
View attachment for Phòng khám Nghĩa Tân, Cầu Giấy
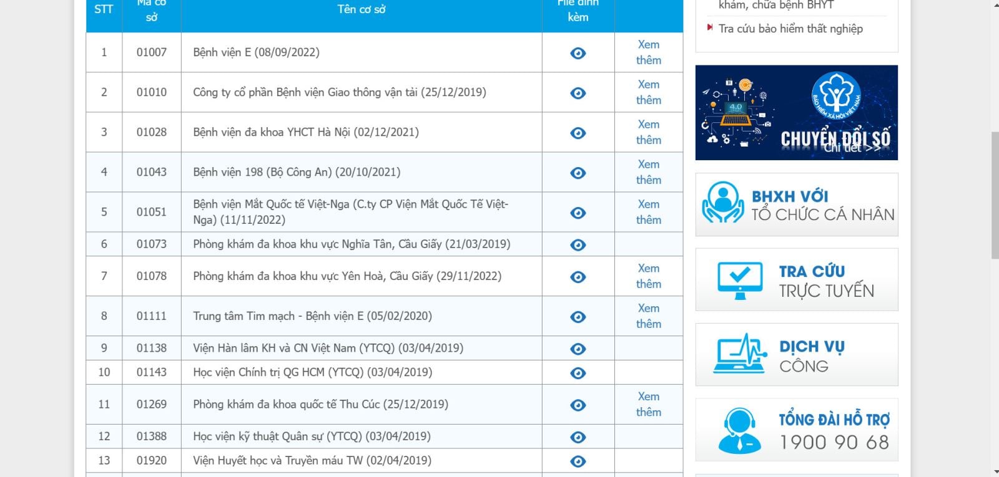point(578,245)
